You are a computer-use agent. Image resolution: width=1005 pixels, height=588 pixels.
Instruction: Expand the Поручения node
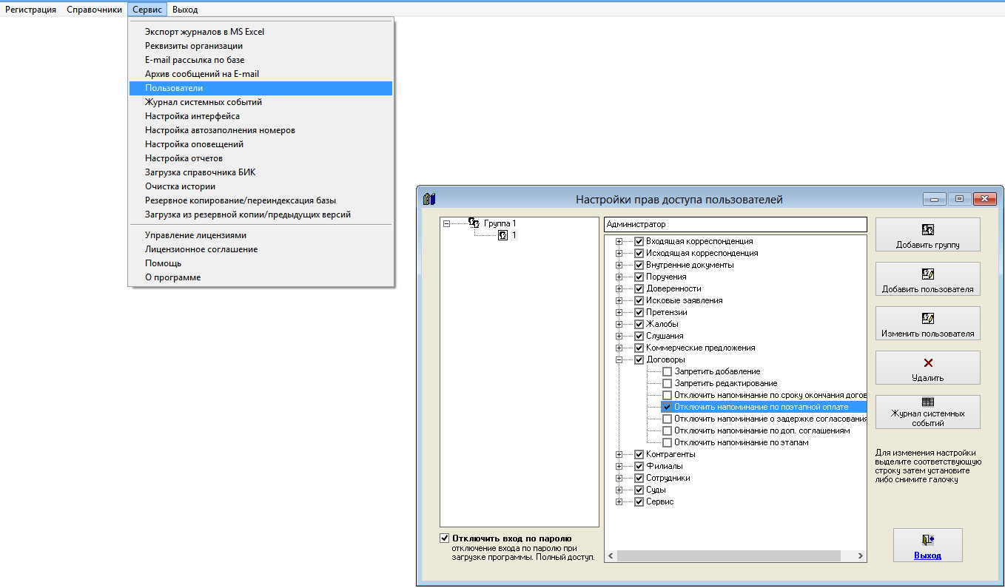click(619, 277)
